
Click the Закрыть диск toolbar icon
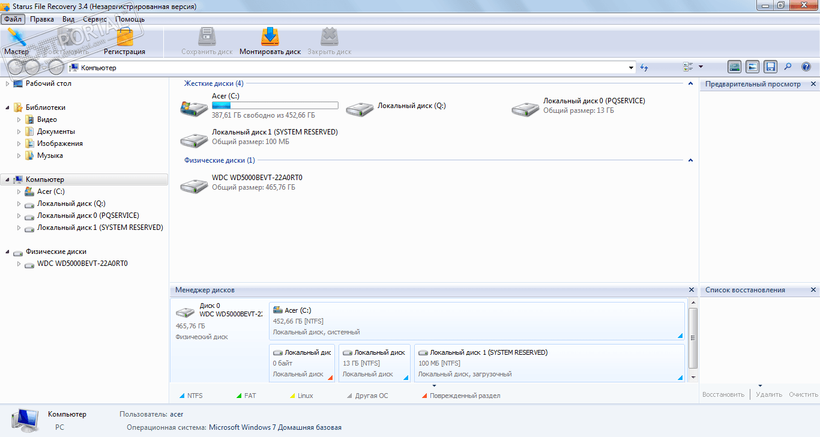point(330,41)
